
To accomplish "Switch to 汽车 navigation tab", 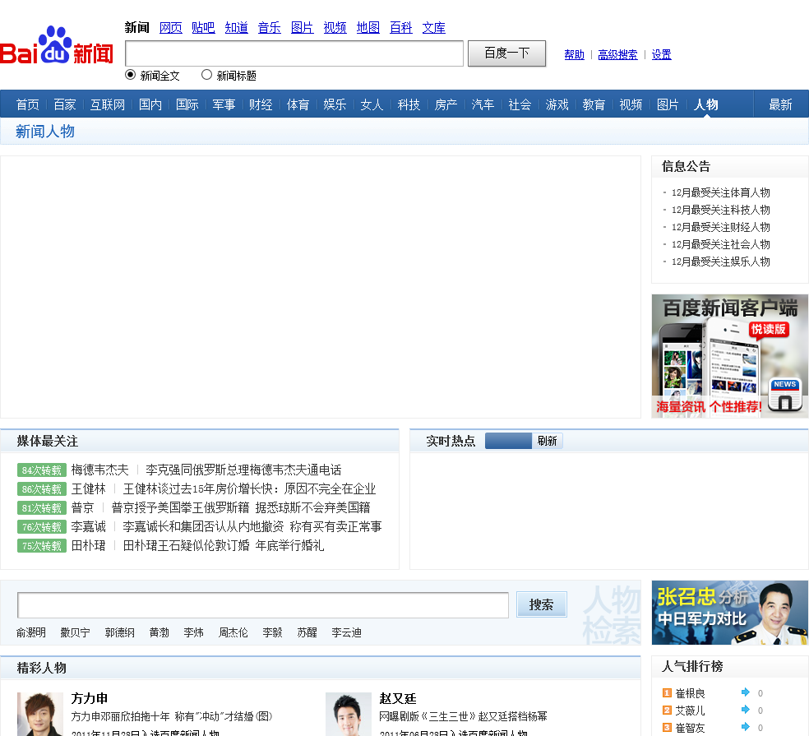I will 483,104.
